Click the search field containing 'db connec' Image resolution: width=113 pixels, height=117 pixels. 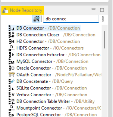tap(71, 19)
